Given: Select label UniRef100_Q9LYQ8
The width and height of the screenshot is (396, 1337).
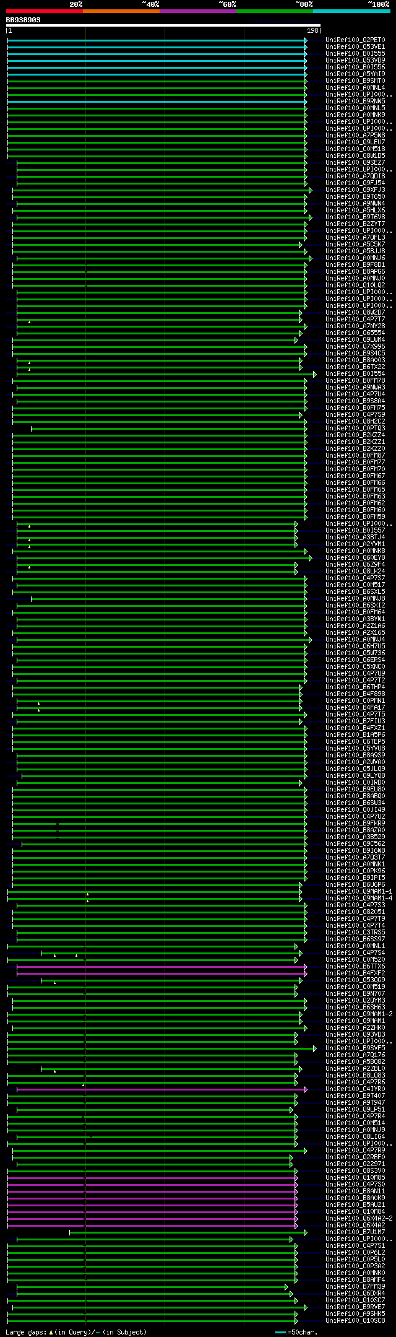Looking at the screenshot, I should point(355,776).
